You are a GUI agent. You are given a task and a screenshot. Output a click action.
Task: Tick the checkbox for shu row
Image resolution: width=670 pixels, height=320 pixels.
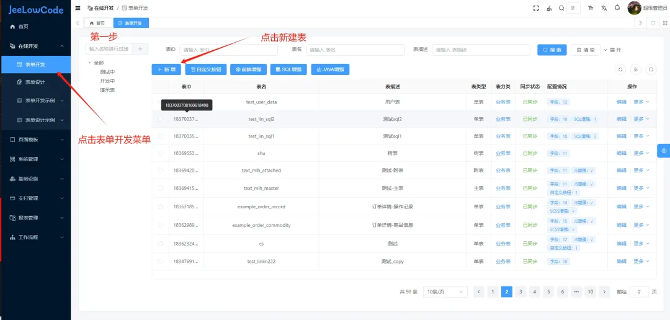coord(160,153)
